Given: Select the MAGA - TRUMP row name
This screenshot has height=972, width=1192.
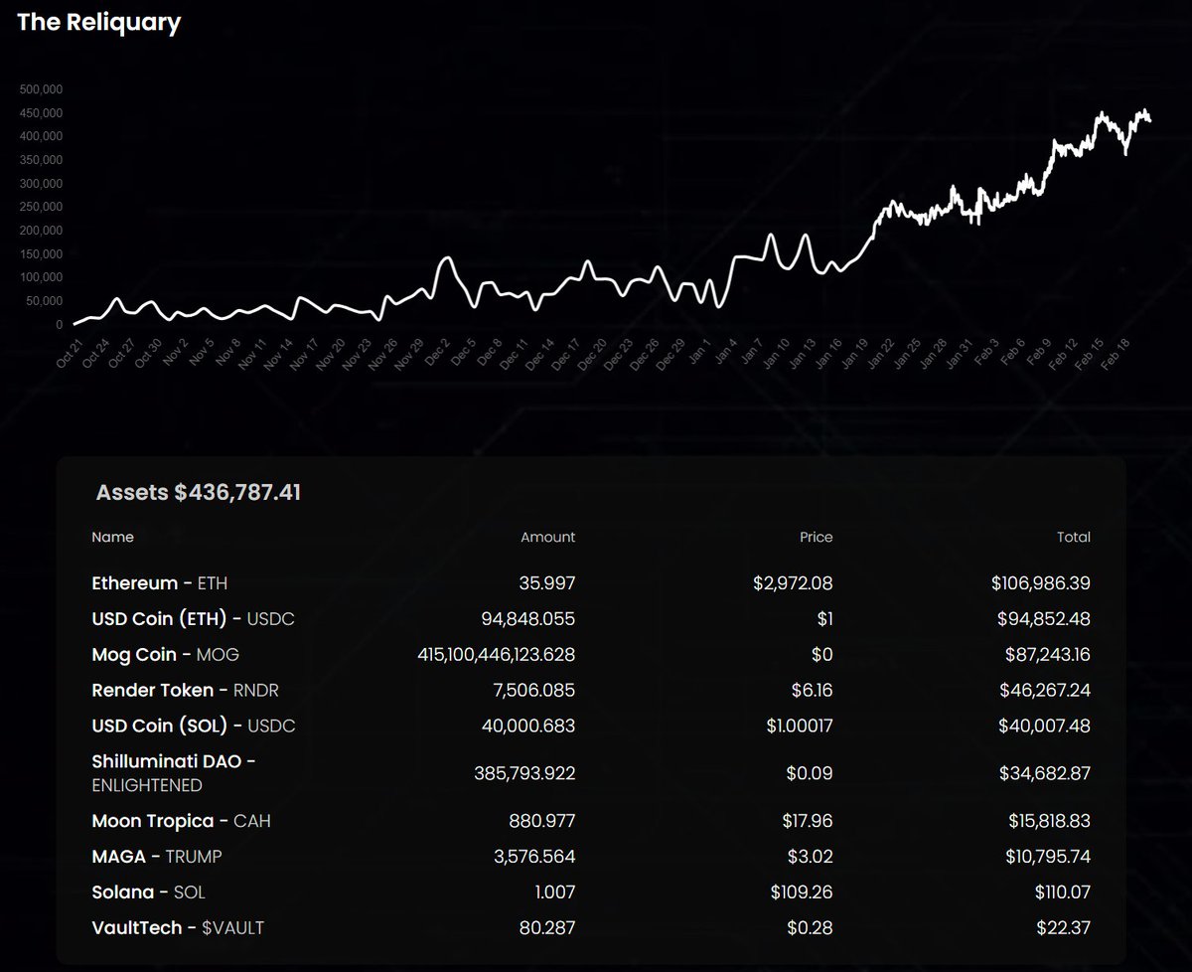Looking at the screenshot, I should pos(157,857).
